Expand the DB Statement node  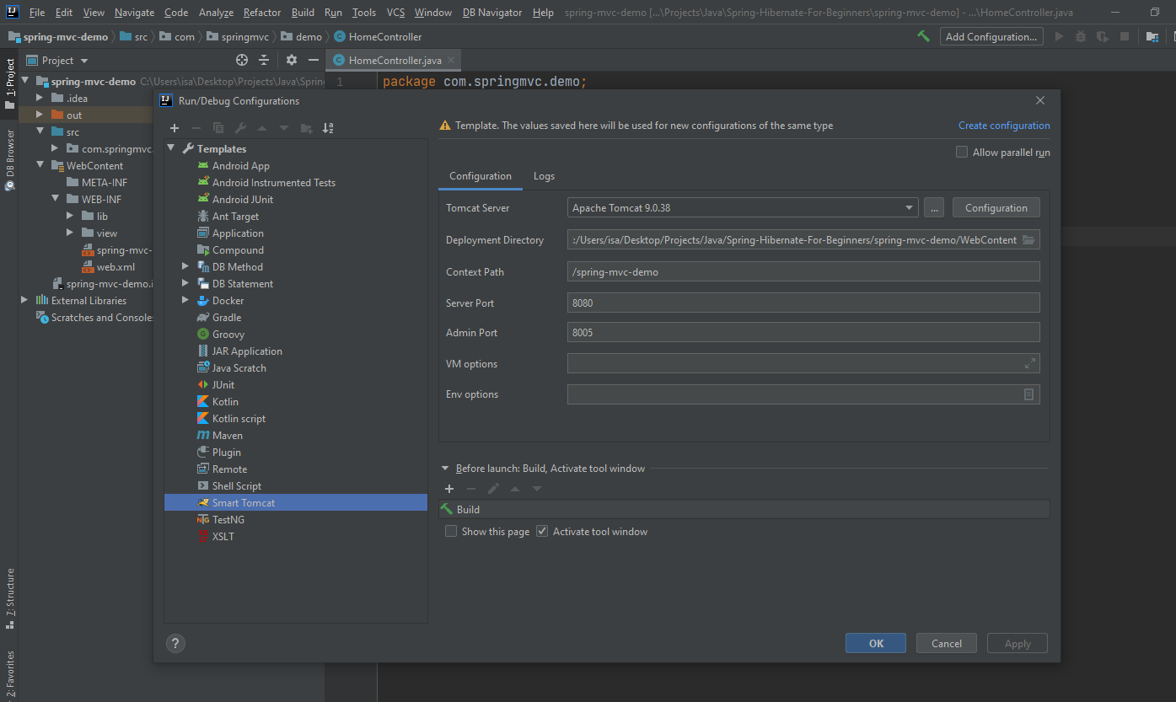[185, 284]
